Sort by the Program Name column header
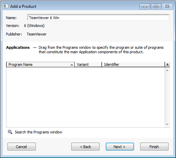Image resolution: width=176 pixels, height=158 pixels. (x=40, y=64)
